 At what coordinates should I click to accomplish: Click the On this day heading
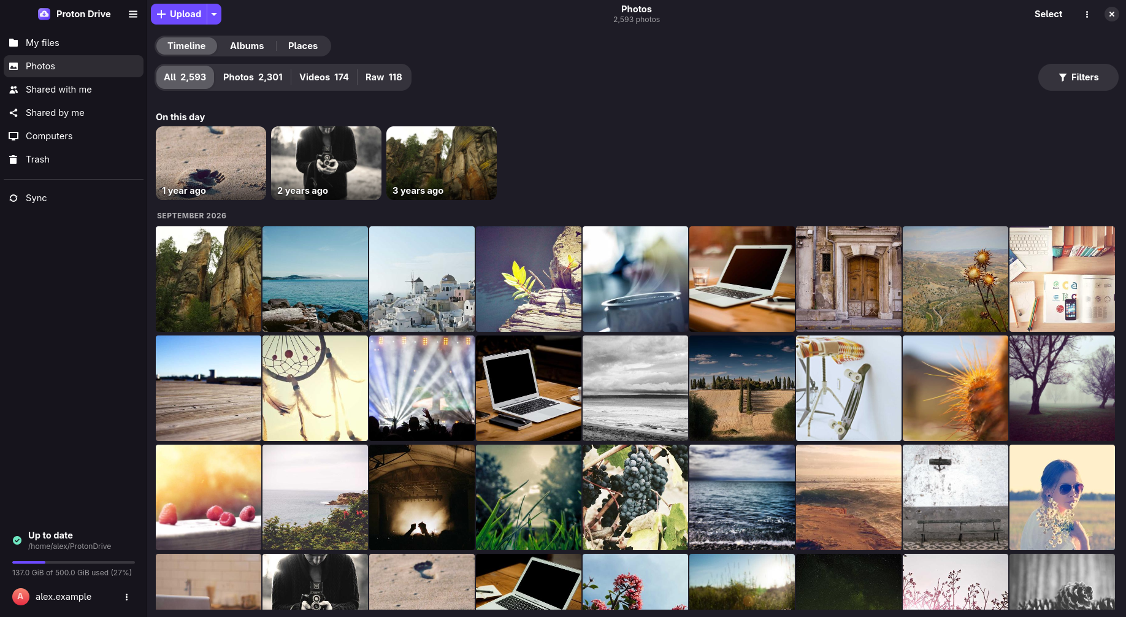coord(180,117)
